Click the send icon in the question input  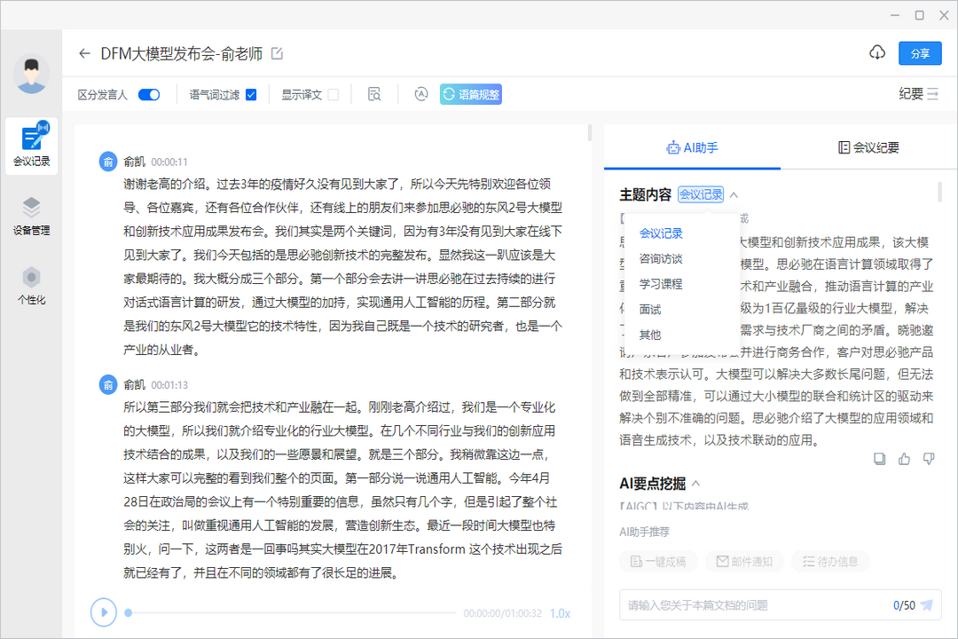pyautogui.click(x=928, y=604)
